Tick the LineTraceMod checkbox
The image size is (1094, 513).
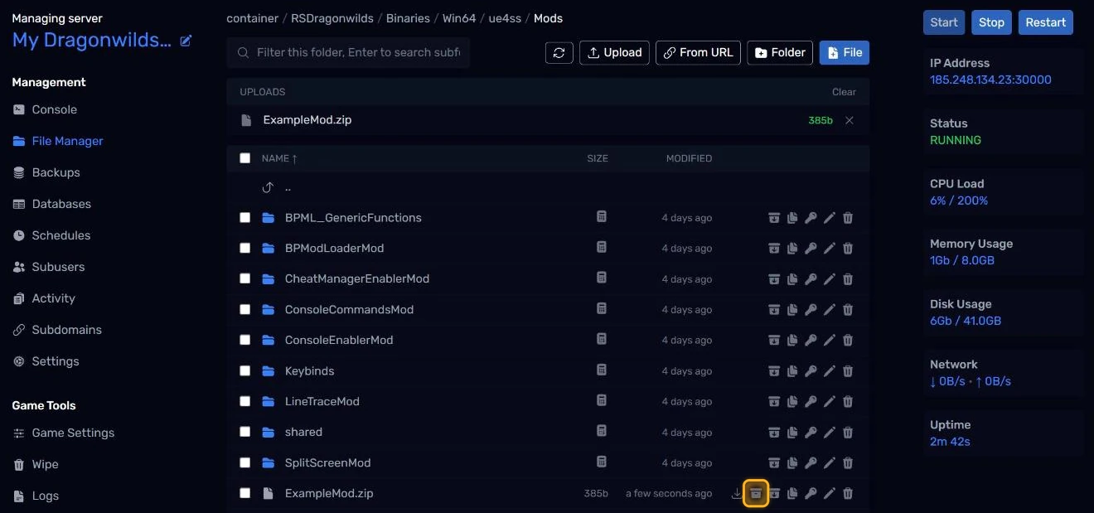click(x=244, y=401)
